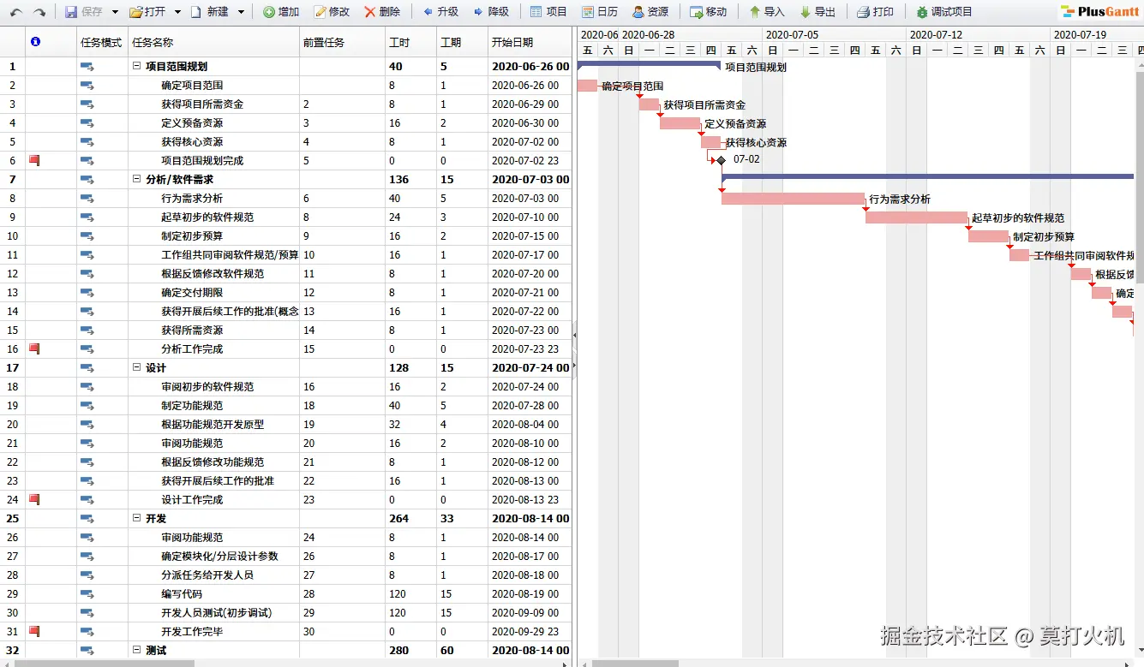Collapse the 开发 summary task
The height and width of the screenshot is (667, 1144).
tap(137, 518)
